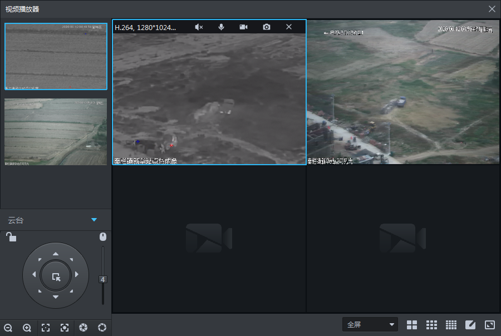Click the PTZ speed slider handle
The width and height of the screenshot is (501, 336).
[x=102, y=279]
